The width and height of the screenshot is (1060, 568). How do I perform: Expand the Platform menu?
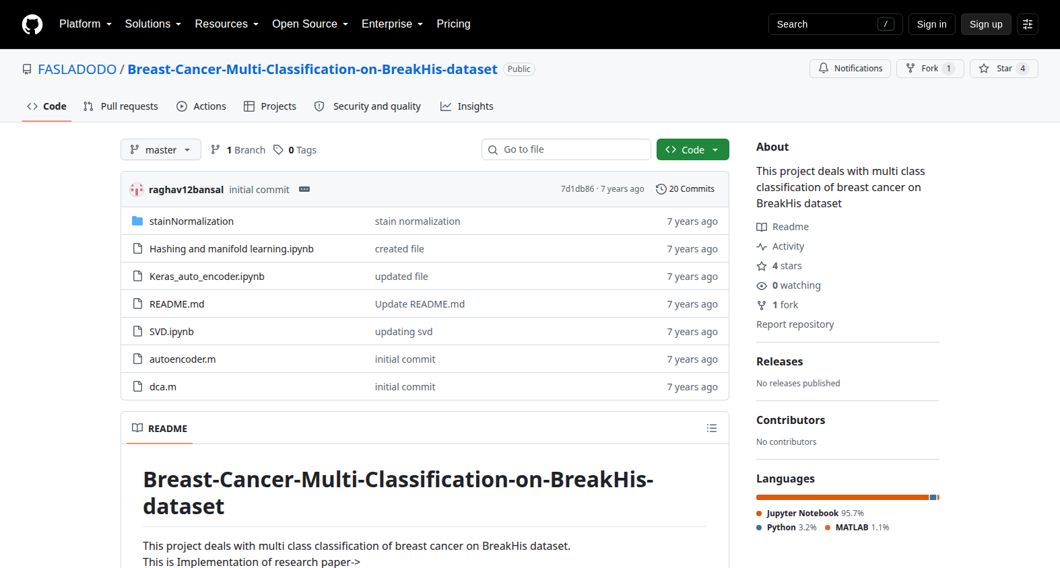[86, 24]
